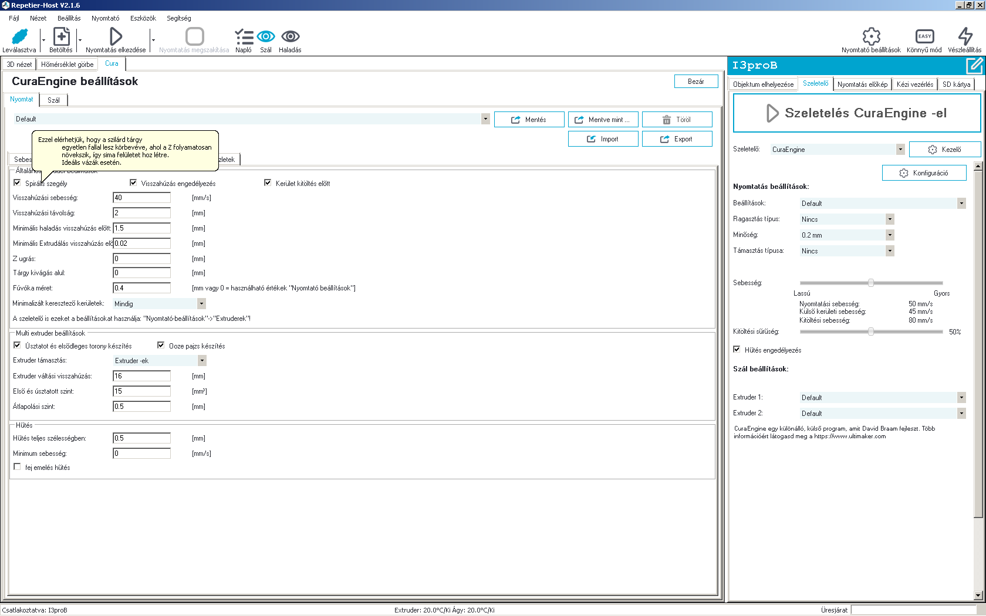Open the Napló log icon
986x616 pixels.
click(x=244, y=37)
